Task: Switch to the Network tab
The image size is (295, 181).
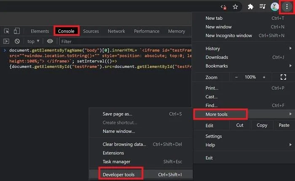Action: (116, 31)
